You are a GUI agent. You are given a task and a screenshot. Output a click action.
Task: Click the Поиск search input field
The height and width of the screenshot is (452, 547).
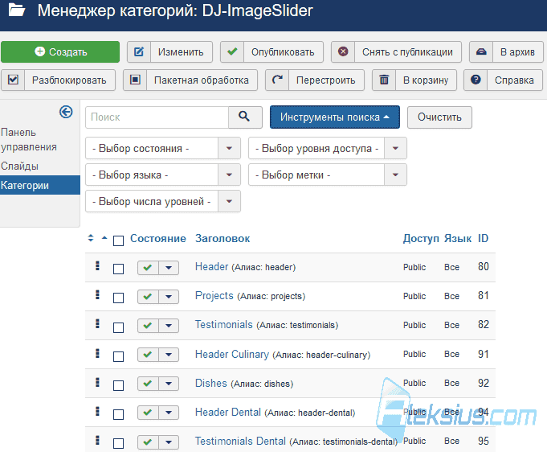[157, 117]
